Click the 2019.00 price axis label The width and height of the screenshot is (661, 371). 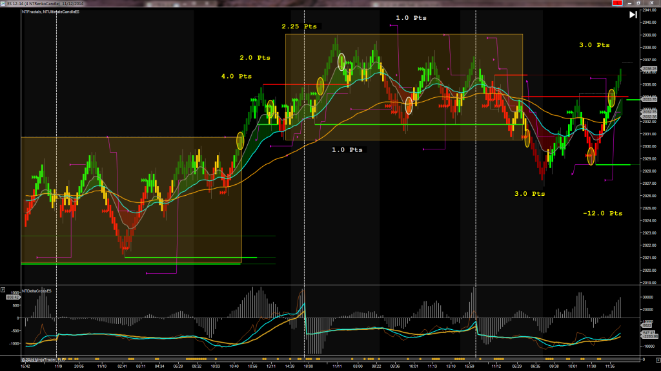pyautogui.click(x=649, y=283)
